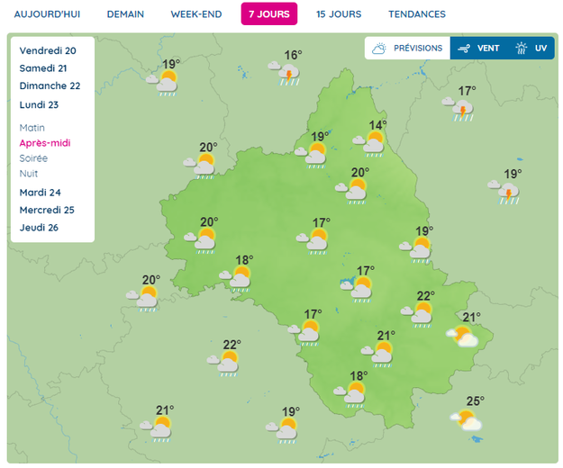Click the rain-sun icon under the 19° along the bottom edge
This screenshot has height=468, width=563.
(282, 430)
